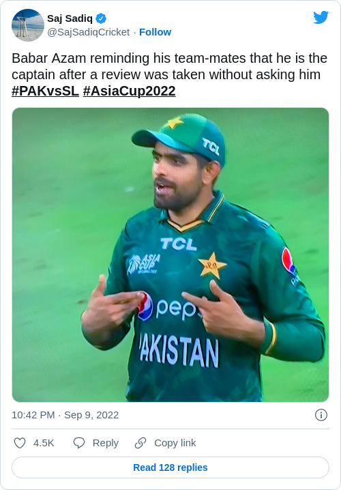341x490 pixels.
Task: Click the blue verified badge
Action: pyautogui.click(x=101, y=18)
